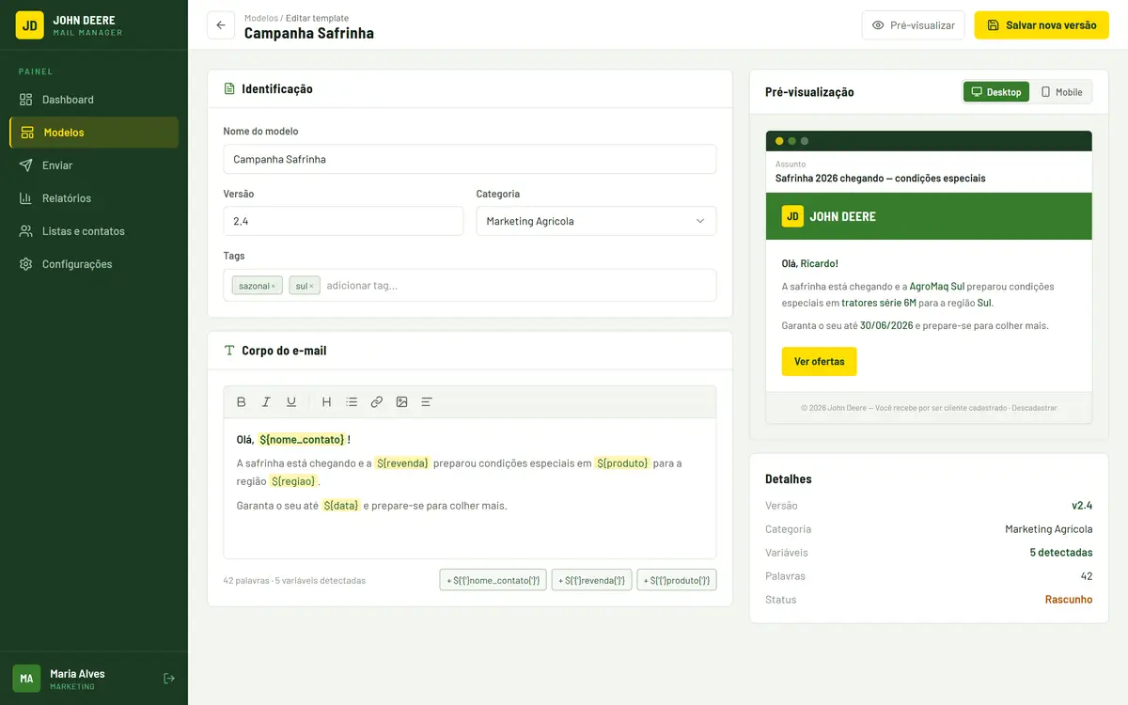Insert a link via toolbar icon
This screenshot has height=705, width=1128.
click(377, 401)
